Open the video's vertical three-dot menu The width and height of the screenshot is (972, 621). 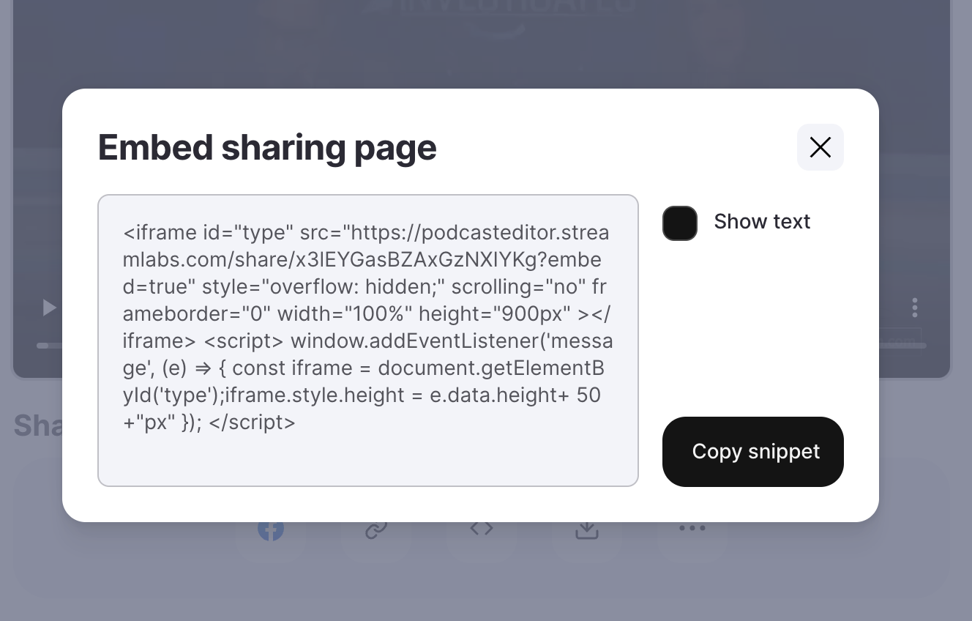[x=915, y=307]
